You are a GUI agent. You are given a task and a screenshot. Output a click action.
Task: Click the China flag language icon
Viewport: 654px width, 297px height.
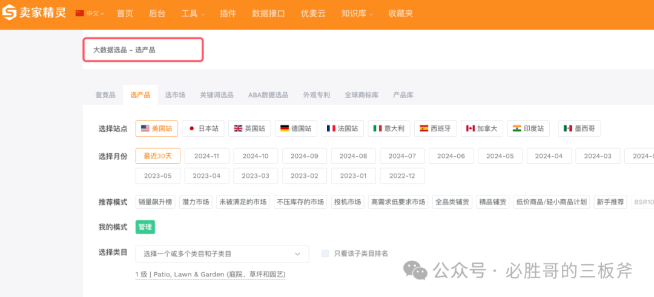coord(80,13)
